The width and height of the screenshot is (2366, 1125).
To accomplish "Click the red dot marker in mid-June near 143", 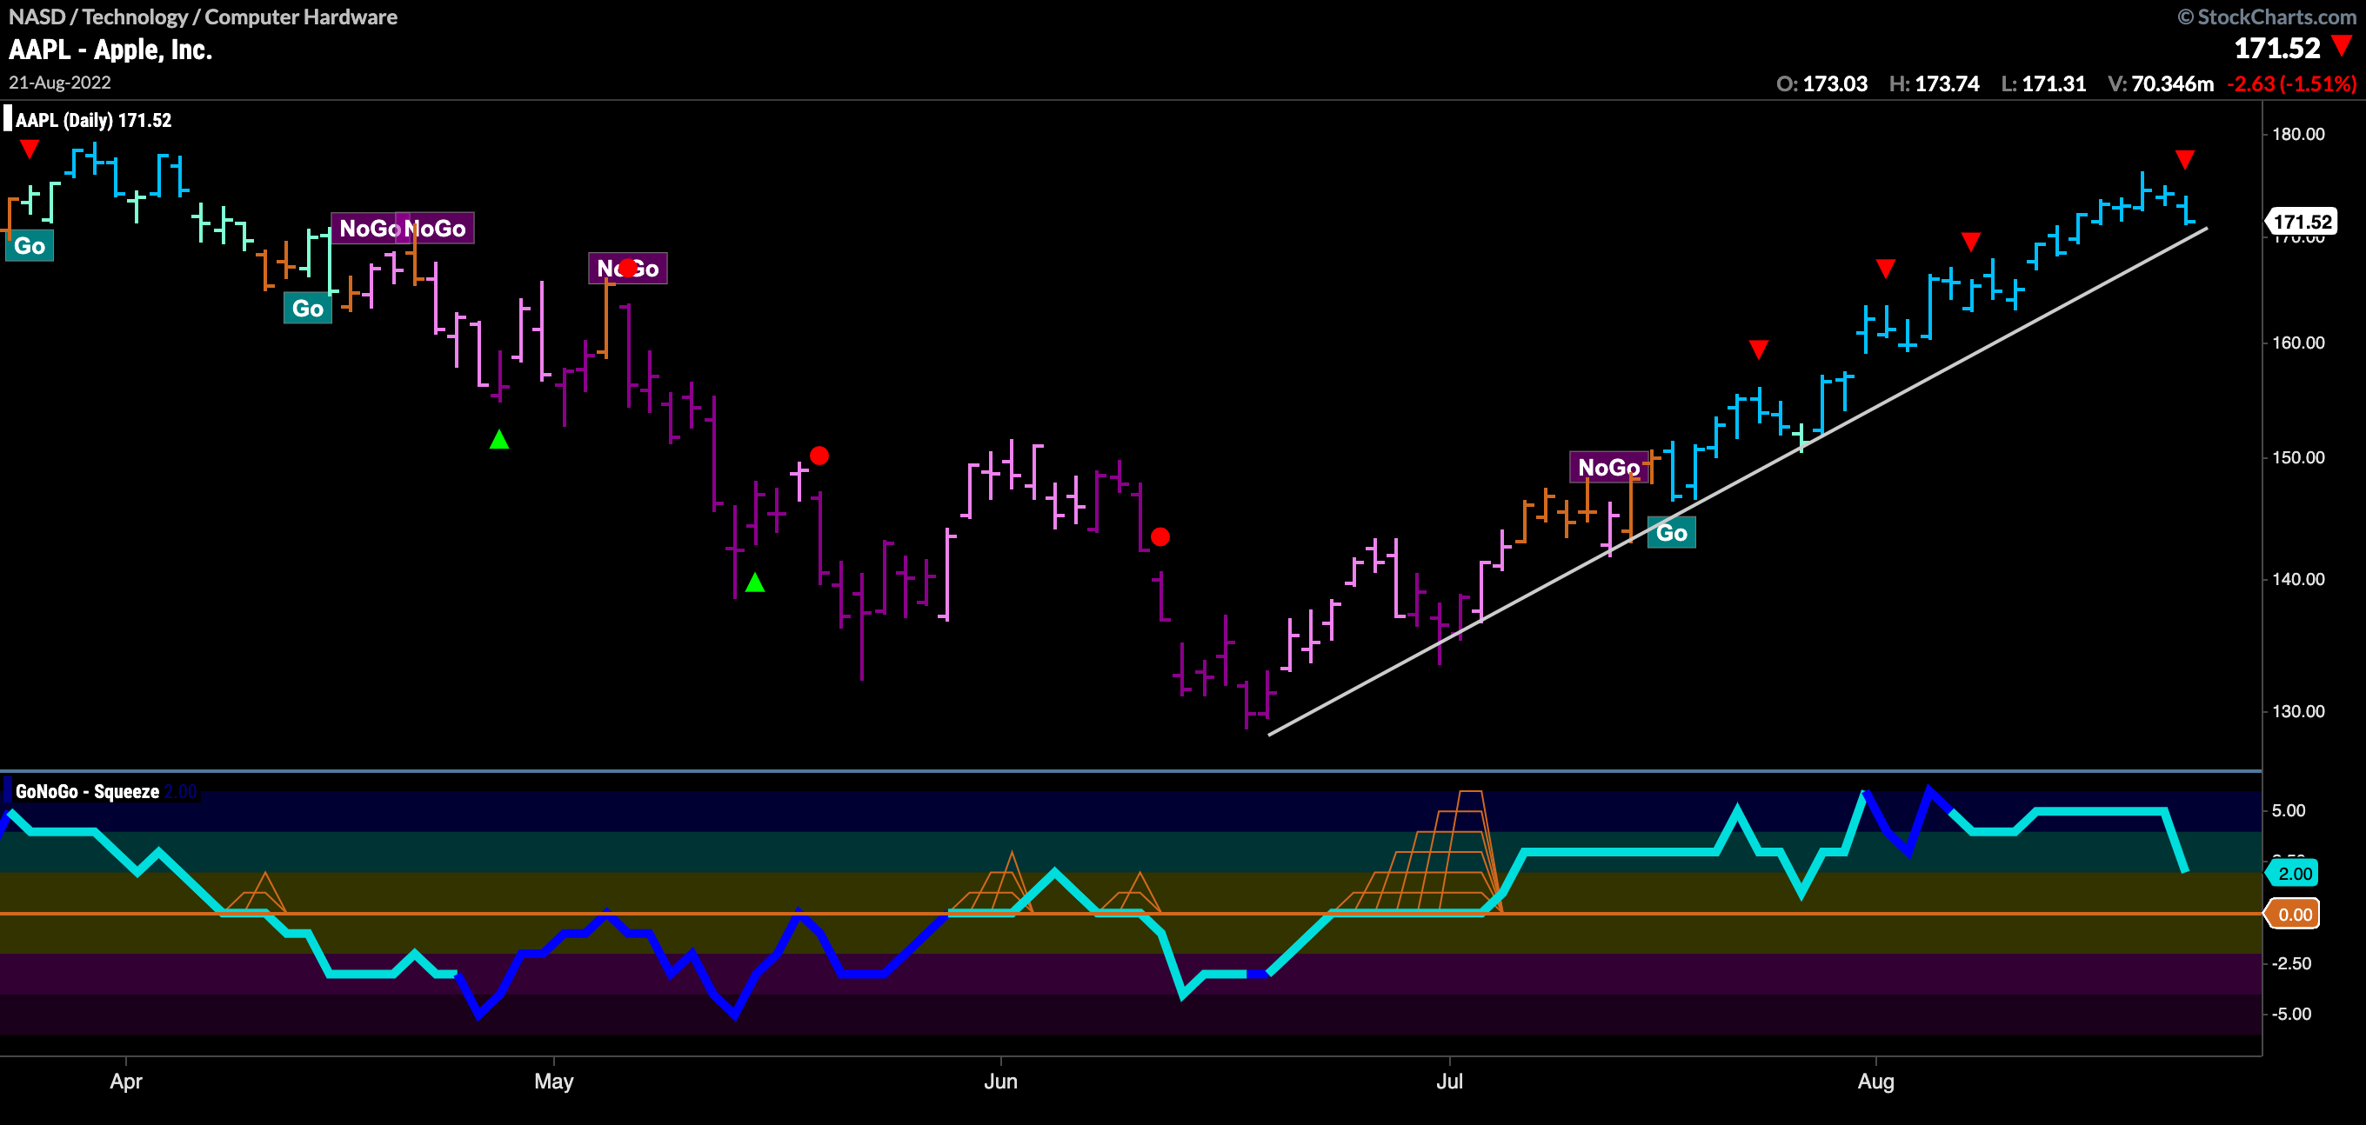I will point(1160,536).
